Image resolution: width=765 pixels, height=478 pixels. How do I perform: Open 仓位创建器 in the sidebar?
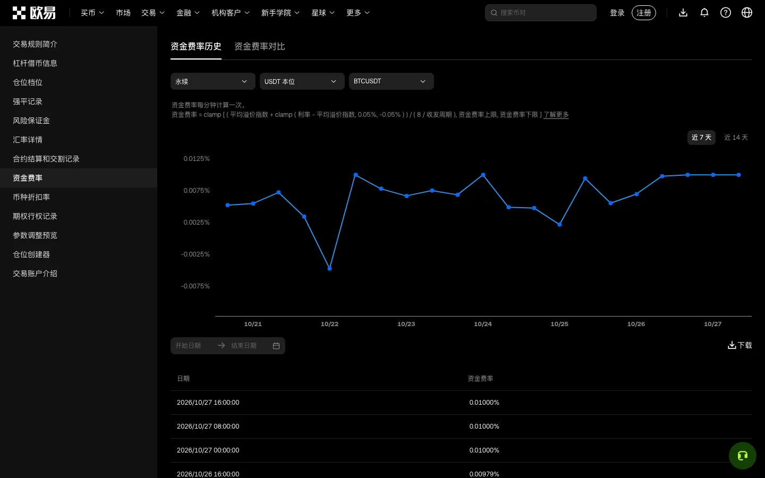tap(79, 254)
